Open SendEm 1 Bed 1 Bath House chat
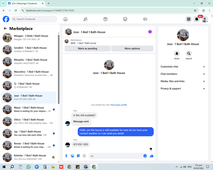The width and height of the screenshot is (213, 170). coord(29,50)
